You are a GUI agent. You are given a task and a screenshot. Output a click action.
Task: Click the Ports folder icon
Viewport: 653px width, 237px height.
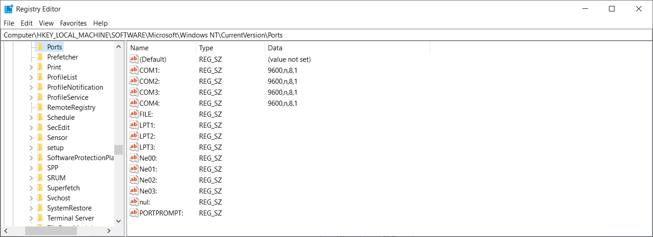40,47
